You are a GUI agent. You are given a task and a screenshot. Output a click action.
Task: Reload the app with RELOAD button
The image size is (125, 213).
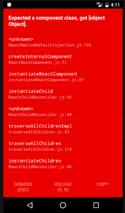[63, 187]
